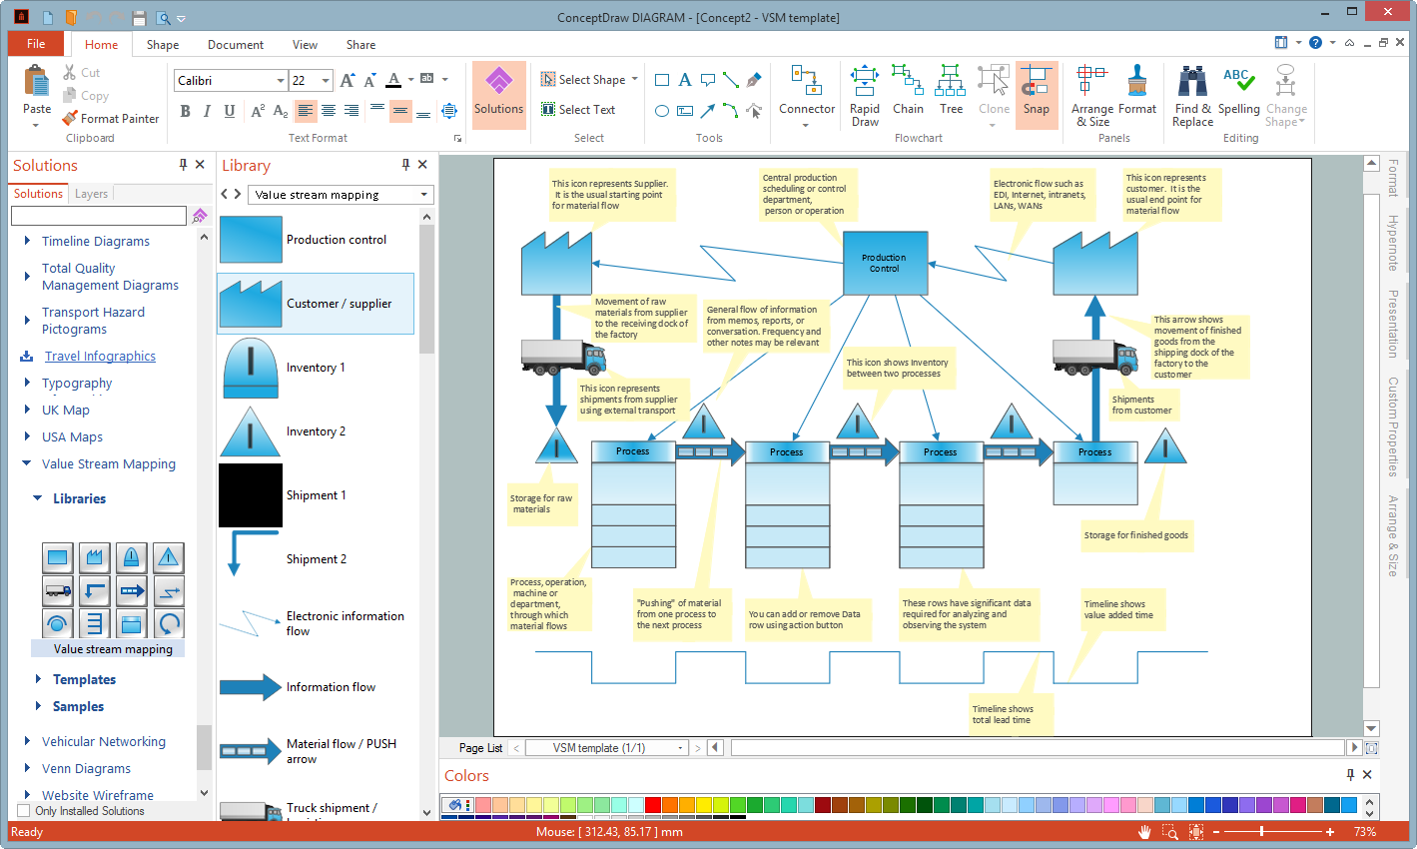This screenshot has width=1417, height=849.
Task: Open the Value stream mapping library dropdown
Action: tap(423, 195)
